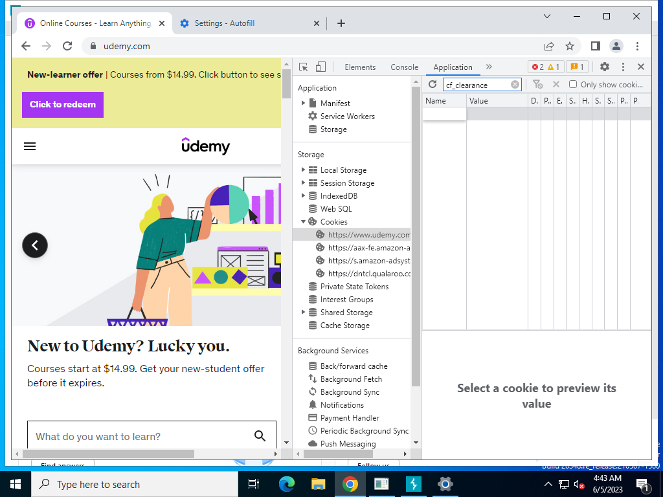The height and width of the screenshot is (497, 663).
Task: Switch to the Console tab
Action: pos(404,67)
